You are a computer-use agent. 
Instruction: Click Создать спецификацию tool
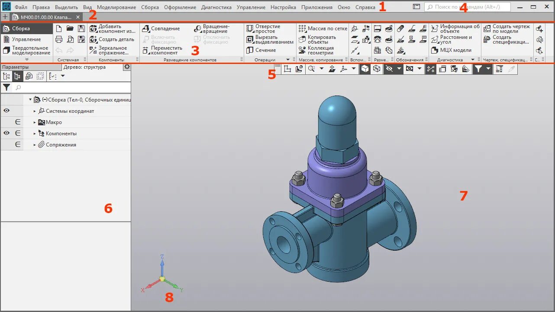pyautogui.click(x=506, y=39)
